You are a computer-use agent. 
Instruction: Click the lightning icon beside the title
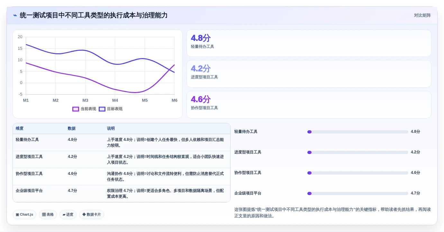click(x=15, y=15)
